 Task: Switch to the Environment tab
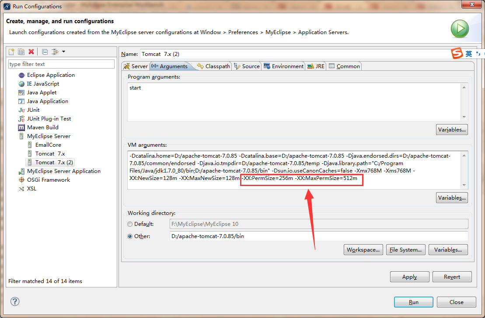[284, 66]
